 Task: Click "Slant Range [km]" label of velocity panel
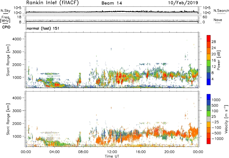click(x=8, y=119)
